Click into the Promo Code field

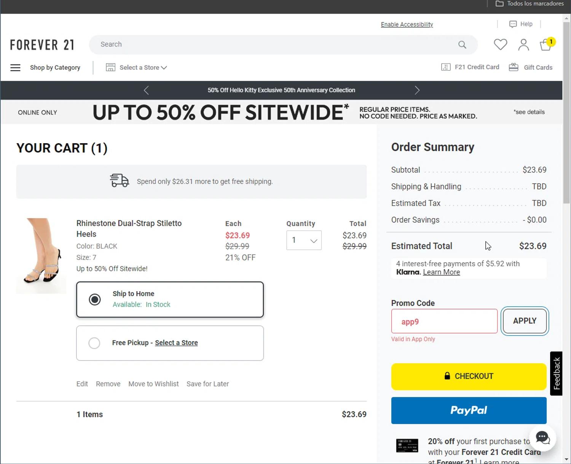pyautogui.click(x=444, y=321)
